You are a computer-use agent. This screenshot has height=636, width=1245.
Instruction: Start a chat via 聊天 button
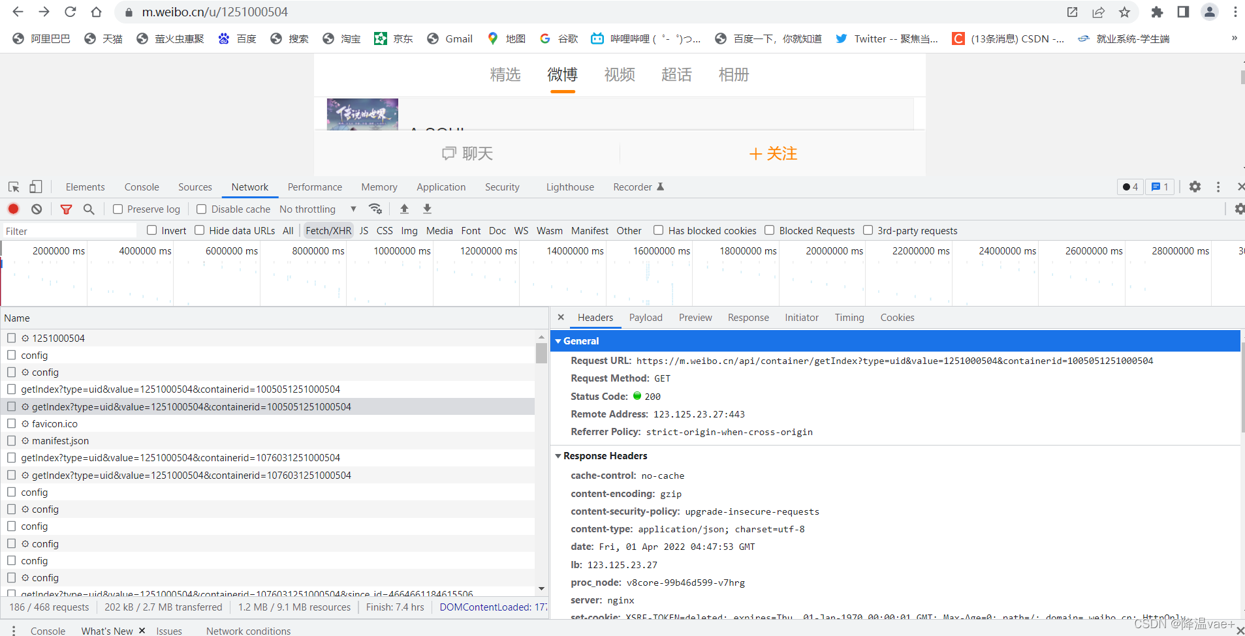pos(467,154)
